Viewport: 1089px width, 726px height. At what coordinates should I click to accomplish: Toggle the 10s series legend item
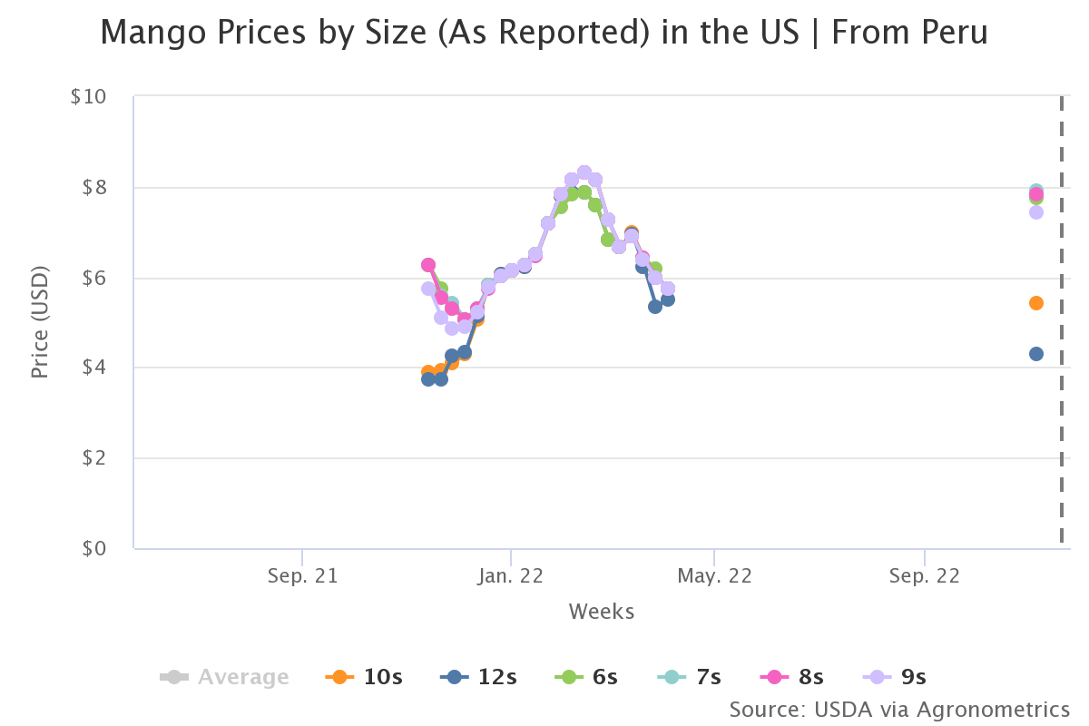[364, 677]
